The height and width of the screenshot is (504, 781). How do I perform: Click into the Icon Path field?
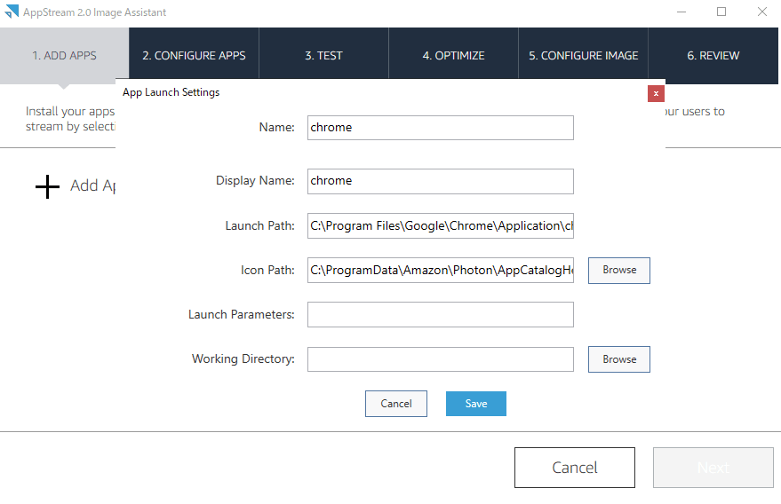click(x=441, y=270)
